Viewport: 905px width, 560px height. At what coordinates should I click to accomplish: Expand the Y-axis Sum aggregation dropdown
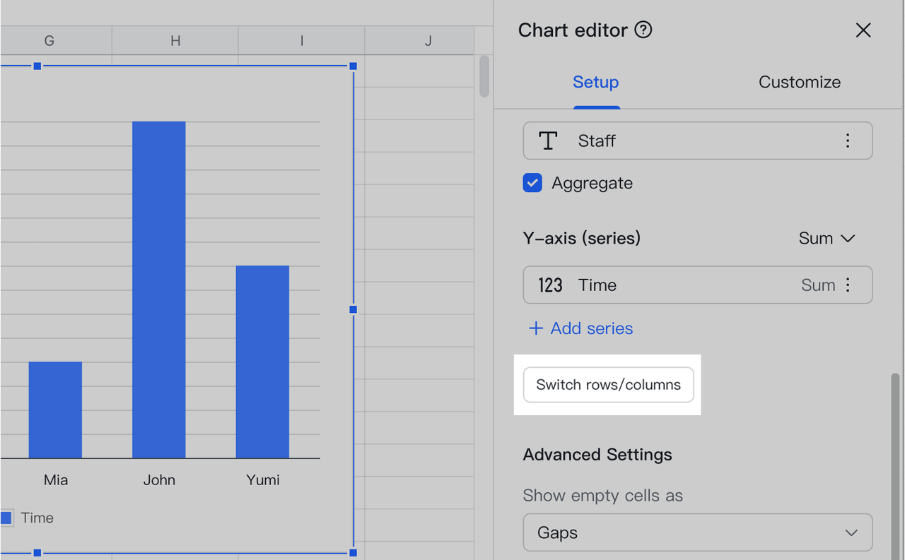pyautogui.click(x=827, y=239)
